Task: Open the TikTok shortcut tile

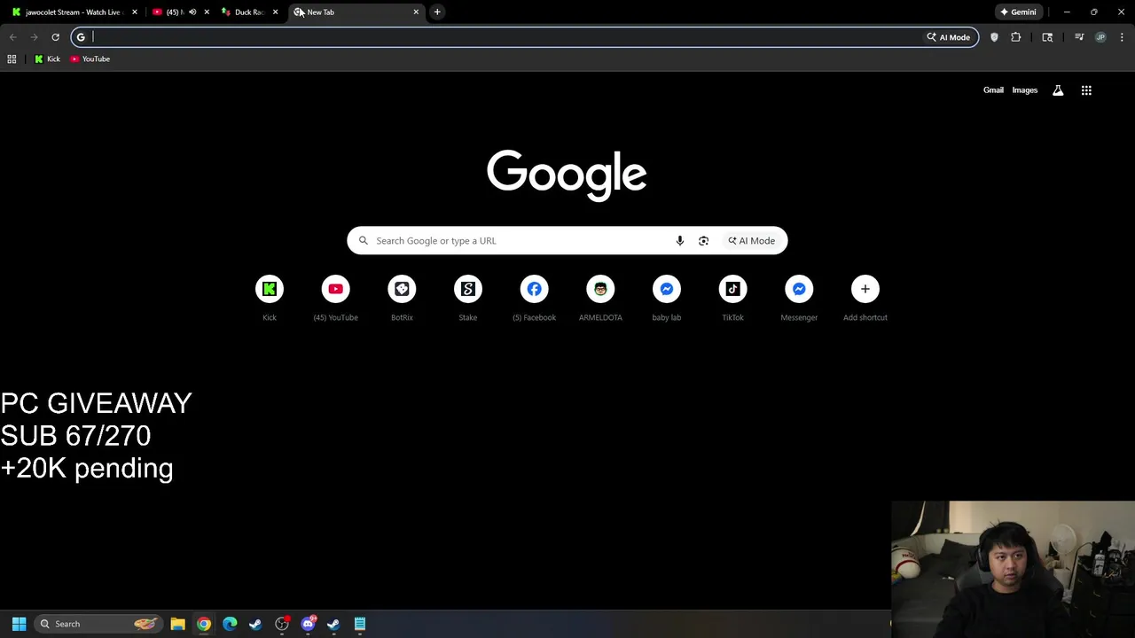Action: point(732,299)
